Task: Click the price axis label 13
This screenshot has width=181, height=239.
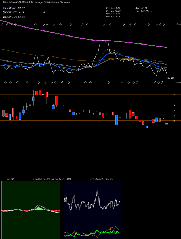Action: click(x=173, y=116)
